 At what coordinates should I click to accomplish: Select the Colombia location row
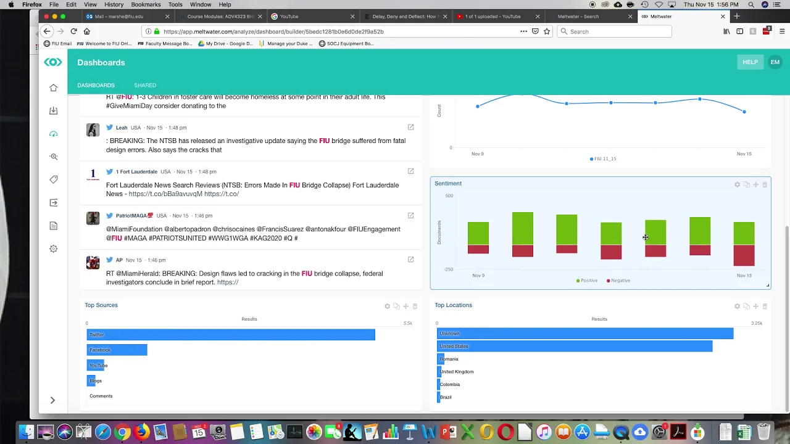coord(449,384)
